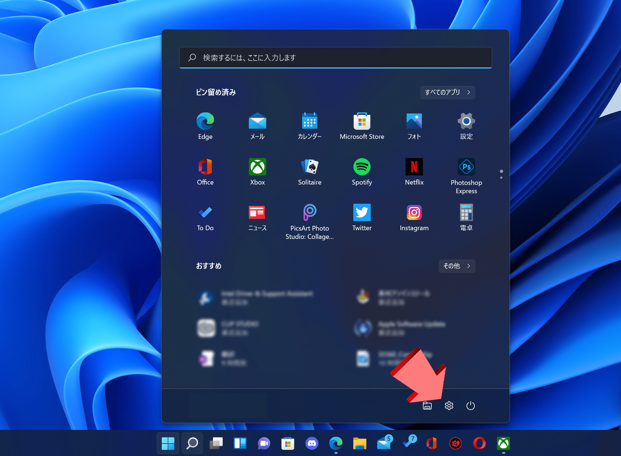Open the Edge pinned app
This screenshot has width=621, height=456.
pyautogui.click(x=205, y=126)
